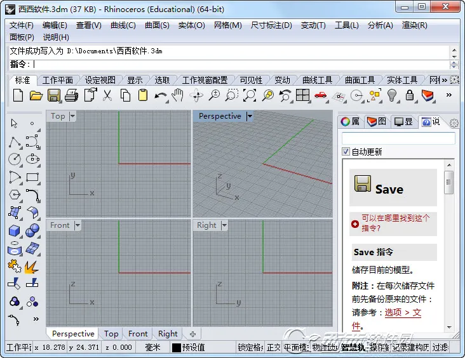465x358 pixels.
Task: Open the 渲染(R) menu
Action: coord(415,25)
